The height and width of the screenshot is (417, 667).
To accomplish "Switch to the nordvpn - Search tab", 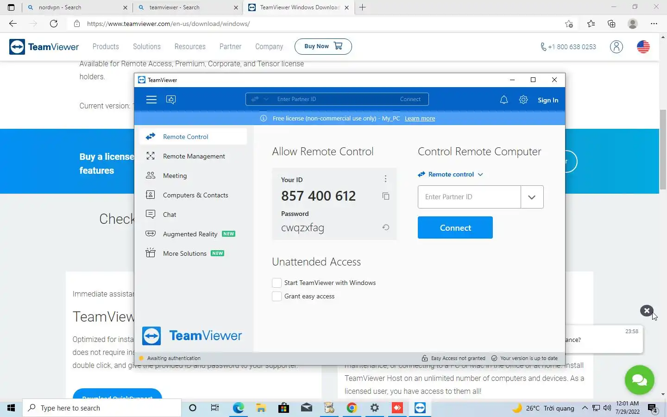I will [76, 7].
